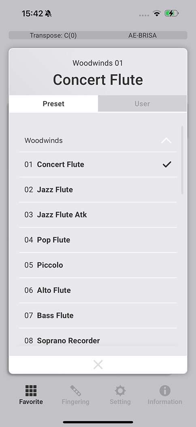Switch to the User tab
Screen dimensions: 196x427
pyautogui.click(x=142, y=103)
